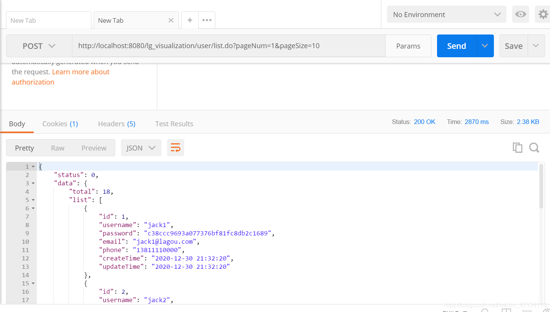Viewport: 550px width, 312px height.
Task: Select Preview response view
Action: click(94, 148)
